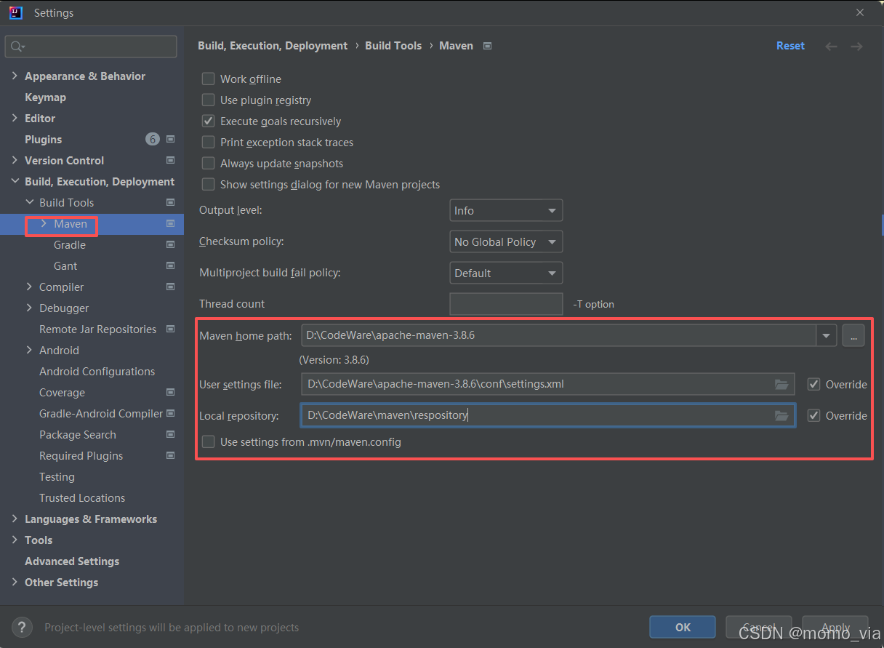Screen dimensions: 884x648
Task: Click the Thread count input field
Action: point(506,304)
